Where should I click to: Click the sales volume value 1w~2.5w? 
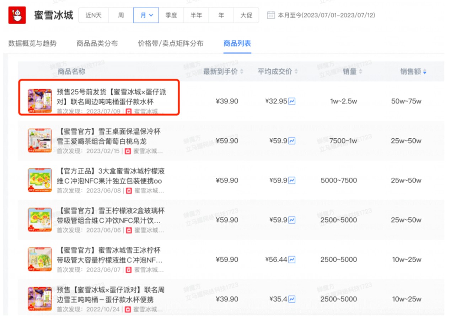344,101
